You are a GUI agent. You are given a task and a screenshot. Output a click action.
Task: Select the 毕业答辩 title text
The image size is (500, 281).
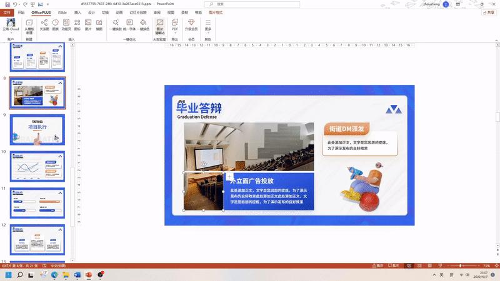(x=199, y=107)
